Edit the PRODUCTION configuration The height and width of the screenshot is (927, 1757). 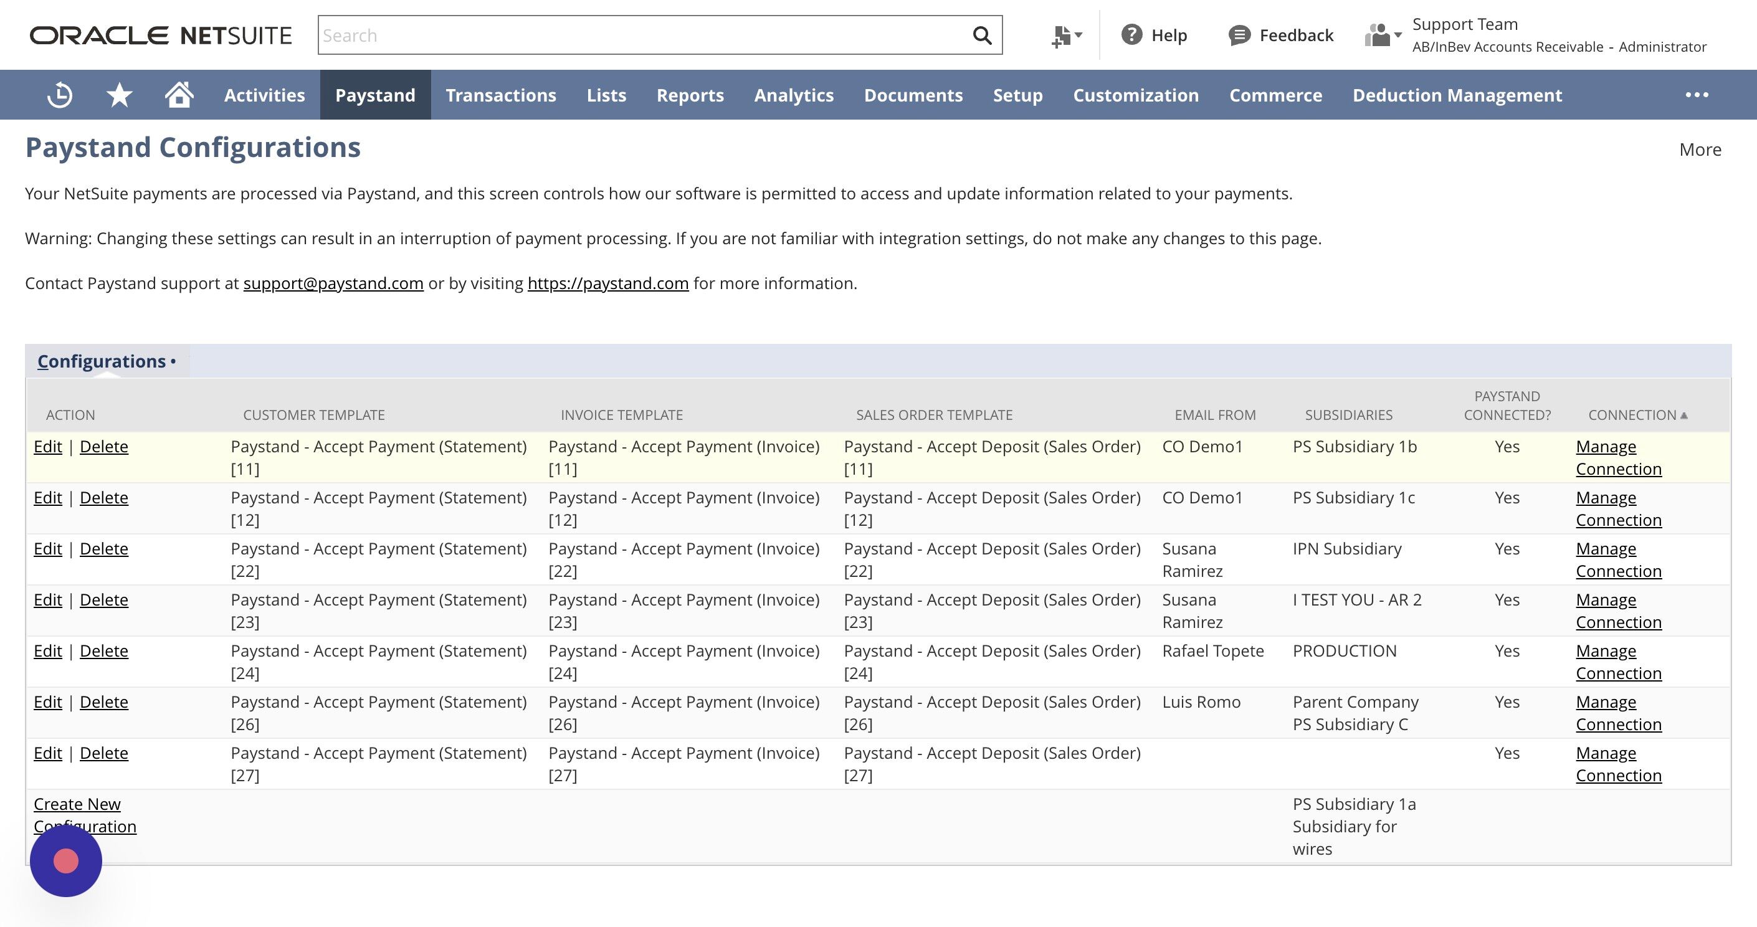[48, 651]
